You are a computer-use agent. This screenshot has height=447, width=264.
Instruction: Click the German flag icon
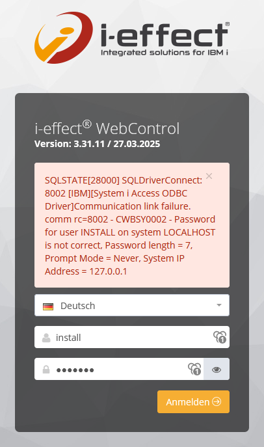point(48,306)
